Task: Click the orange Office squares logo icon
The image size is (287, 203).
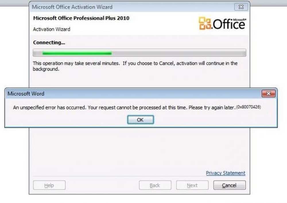Action: coord(205,23)
